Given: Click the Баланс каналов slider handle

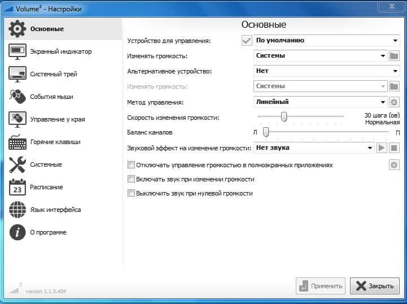Looking at the screenshot, I should 265,132.
